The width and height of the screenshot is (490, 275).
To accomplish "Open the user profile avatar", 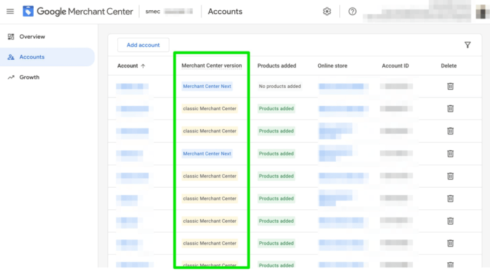I will click(x=482, y=11).
